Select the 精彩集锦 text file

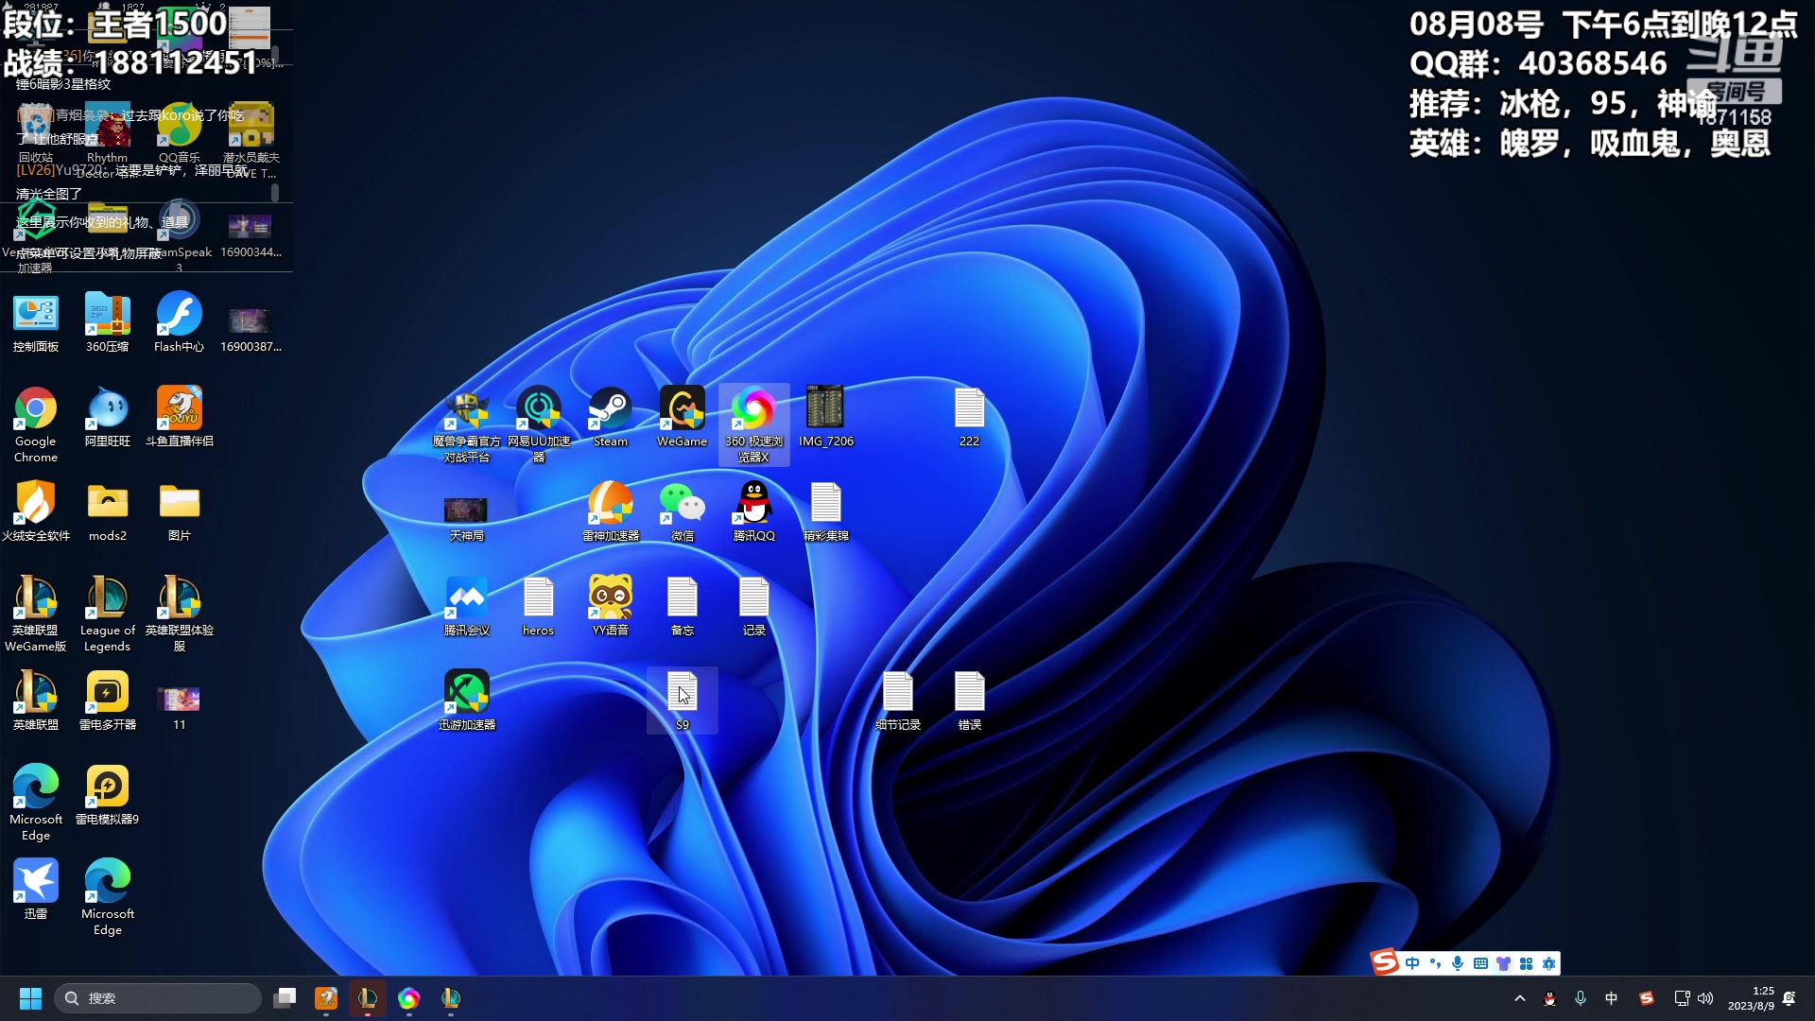click(826, 511)
